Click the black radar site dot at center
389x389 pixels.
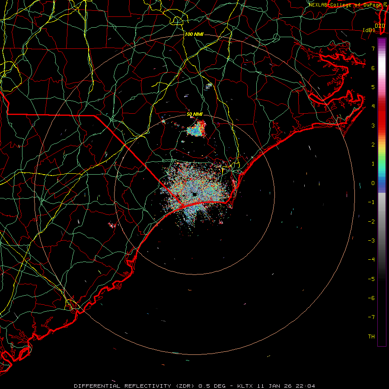[194, 194]
